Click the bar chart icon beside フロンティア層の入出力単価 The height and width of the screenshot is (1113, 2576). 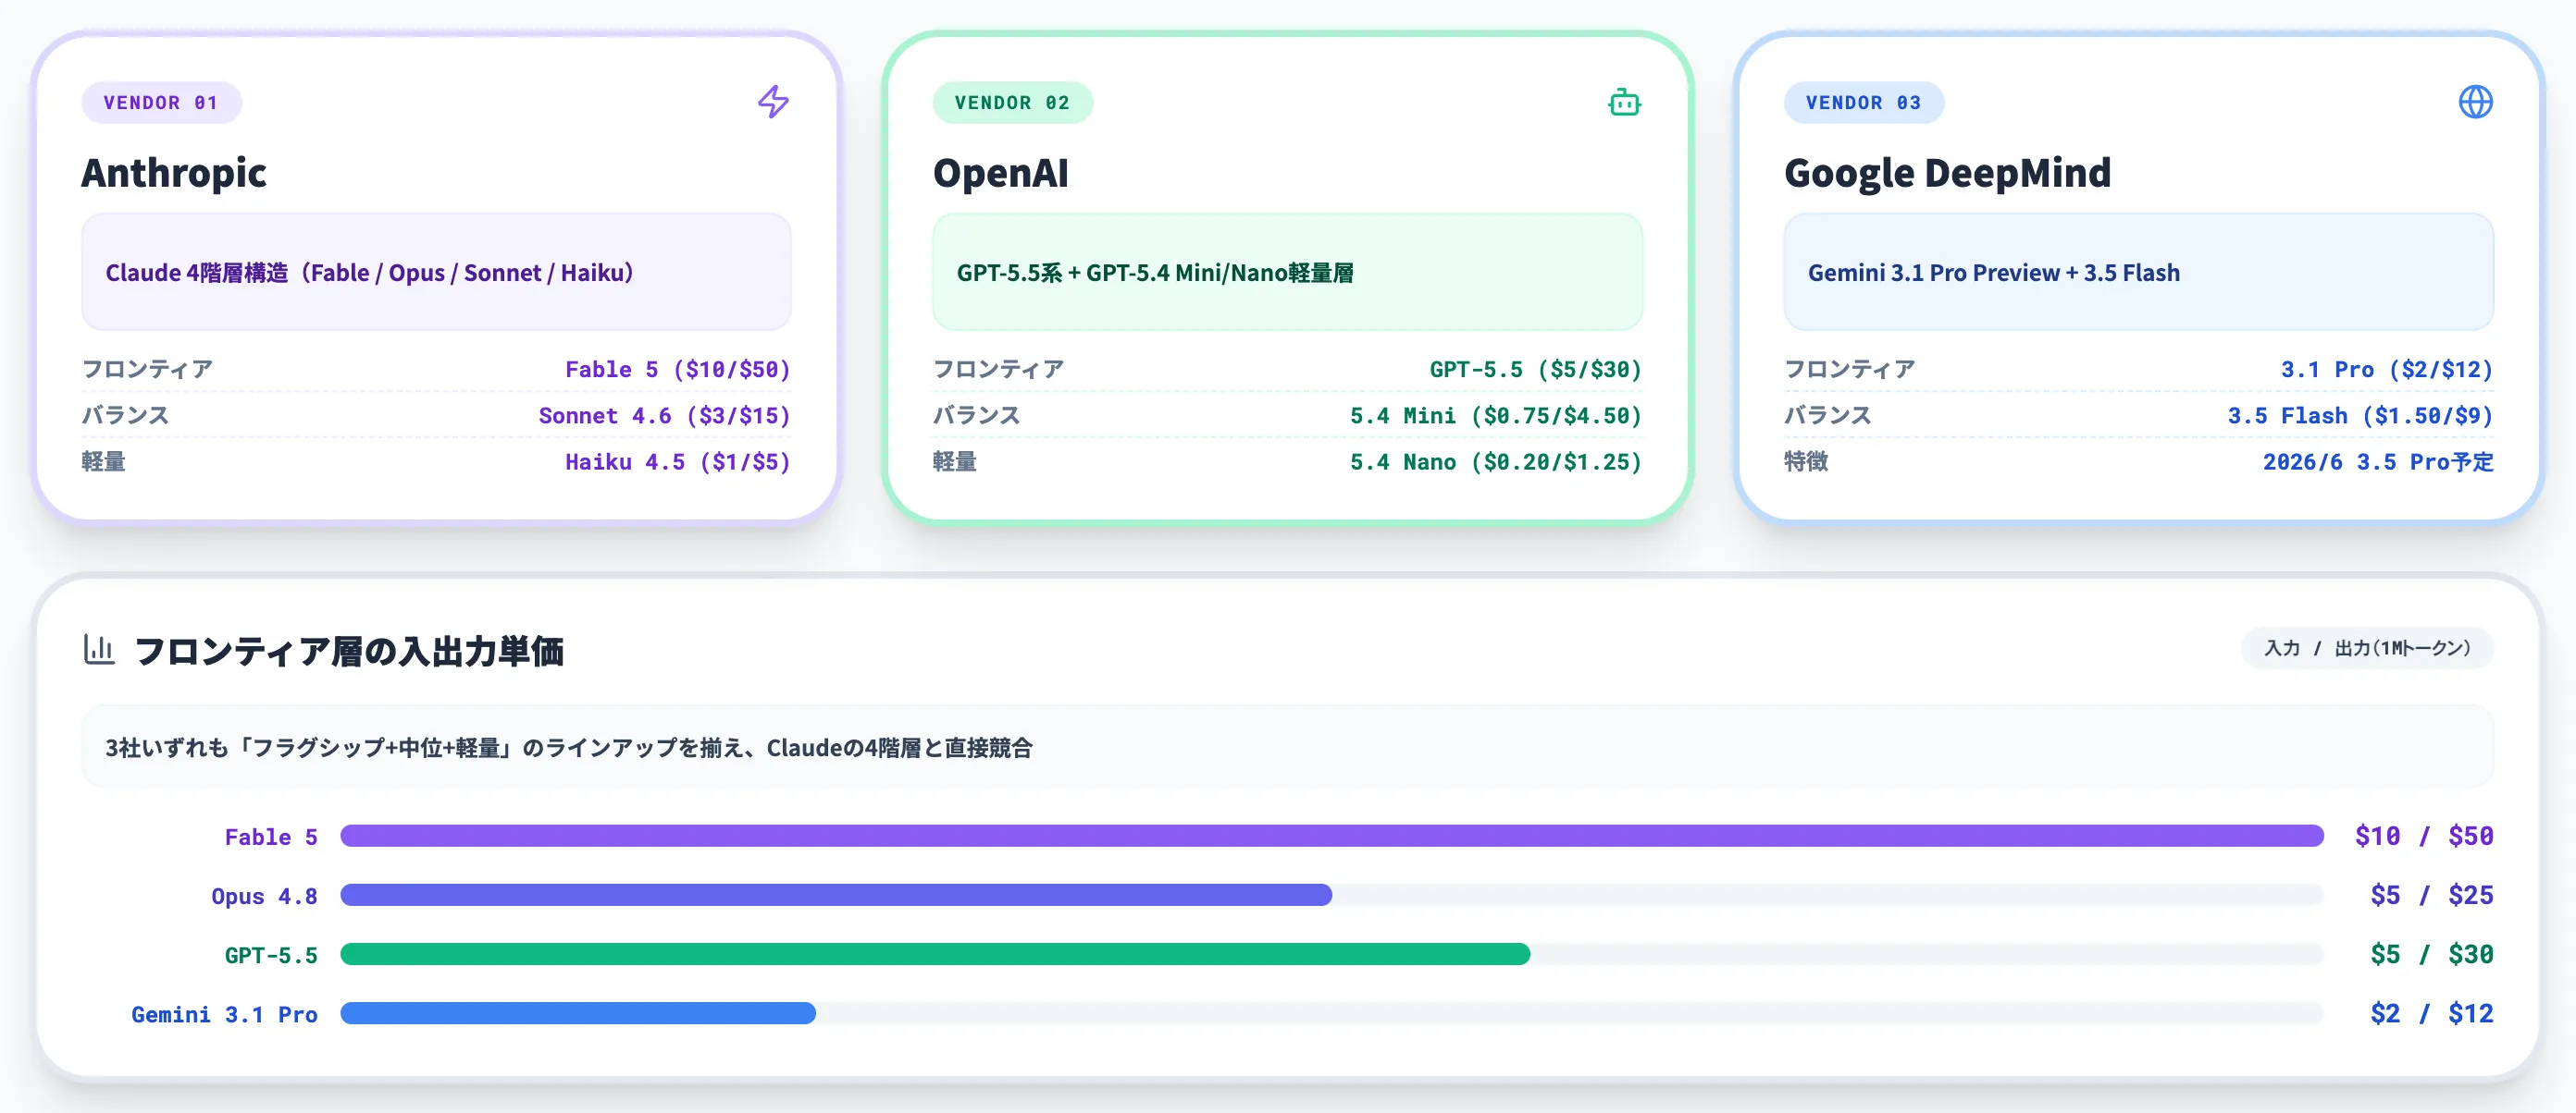[x=99, y=650]
